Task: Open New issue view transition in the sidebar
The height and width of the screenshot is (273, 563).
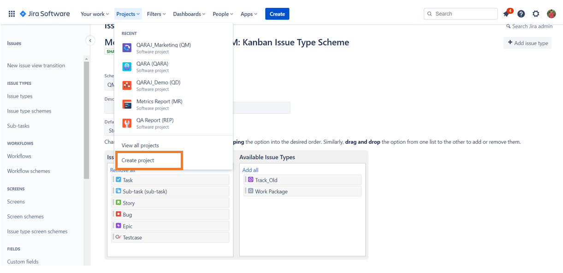Action: (36, 65)
